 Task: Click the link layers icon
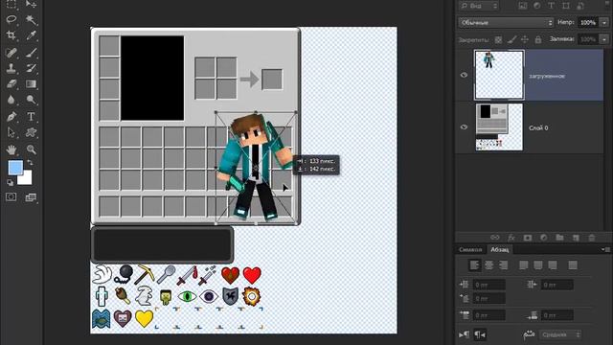tap(495, 238)
